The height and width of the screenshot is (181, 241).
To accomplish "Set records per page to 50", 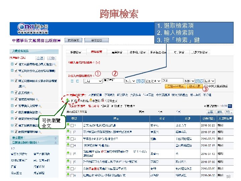I will click(230, 106).
